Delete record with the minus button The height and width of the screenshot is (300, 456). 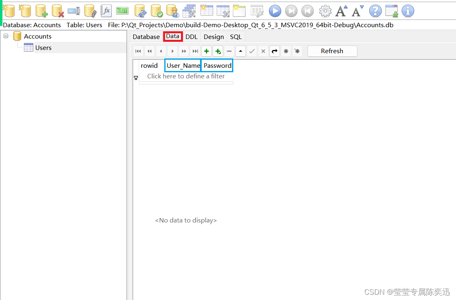(229, 51)
